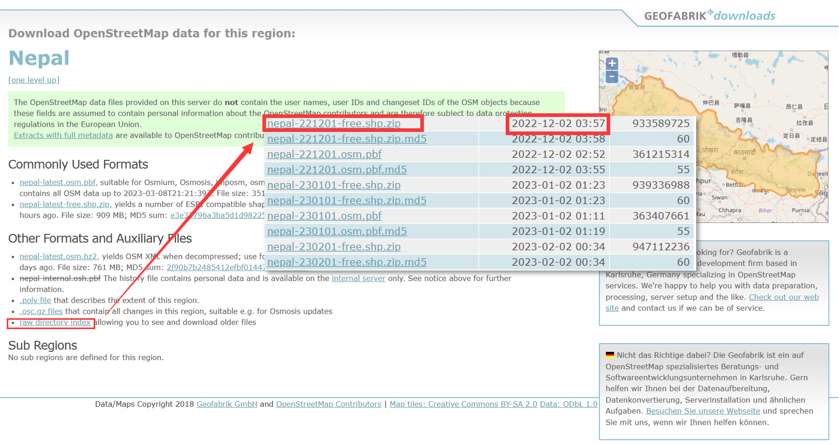
Task: Open Map tiles Creative Commons BY-SA link
Action: pos(463,404)
